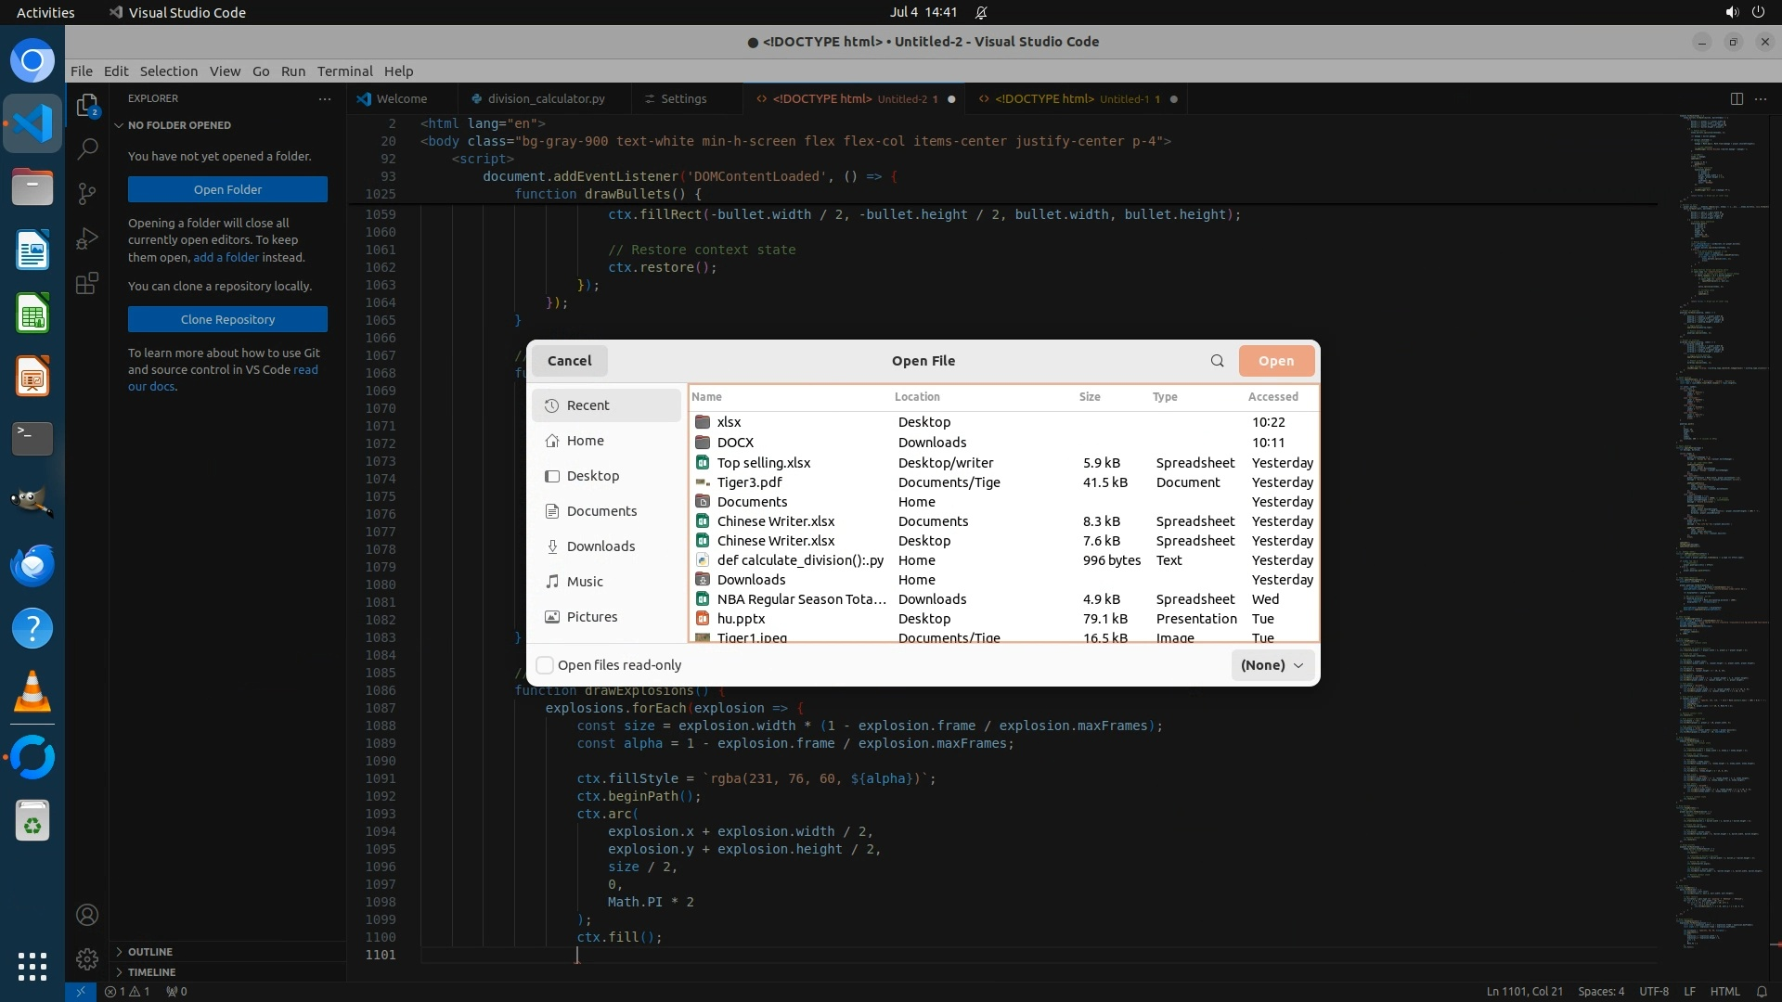Screen dimensions: 1782x1002
Task: Open the Source Control view icon
Action: tap(87, 193)
